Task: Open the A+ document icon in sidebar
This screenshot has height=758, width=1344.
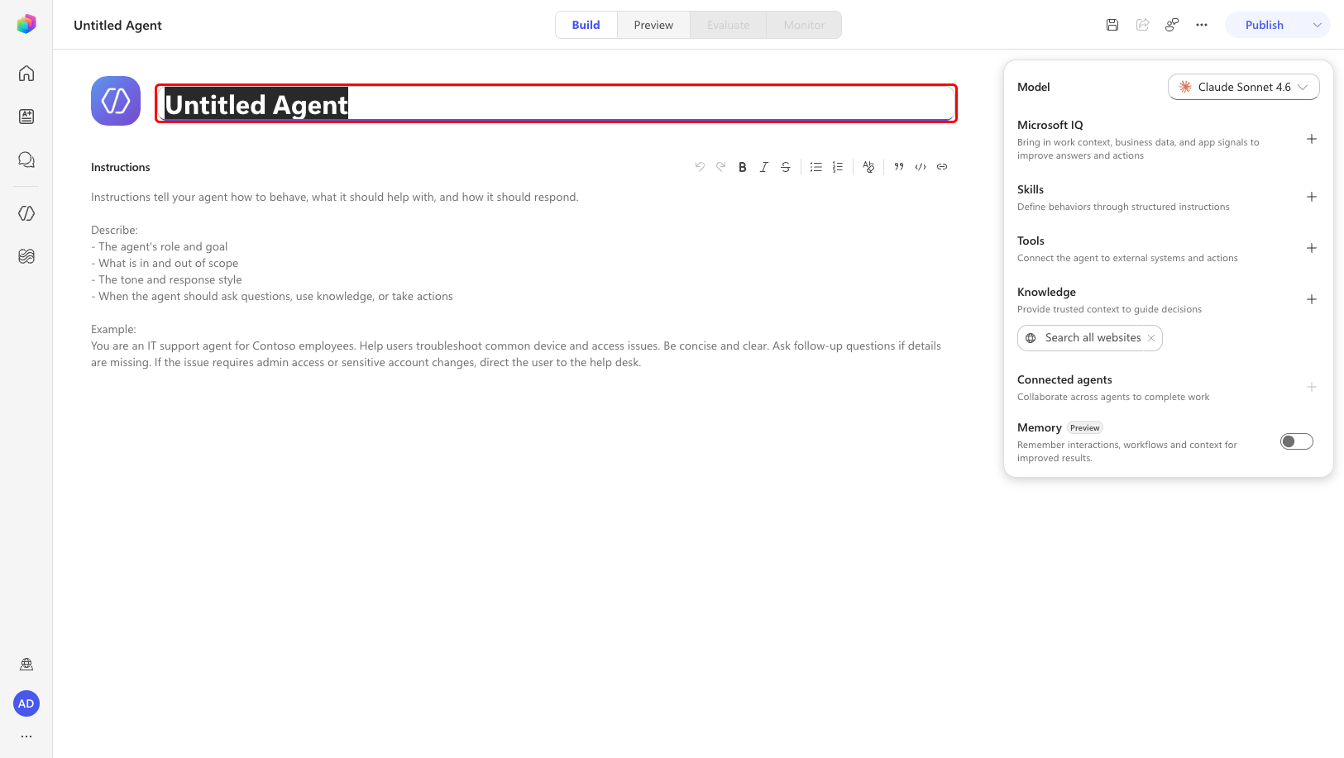Action: click(x=26, y=117)
